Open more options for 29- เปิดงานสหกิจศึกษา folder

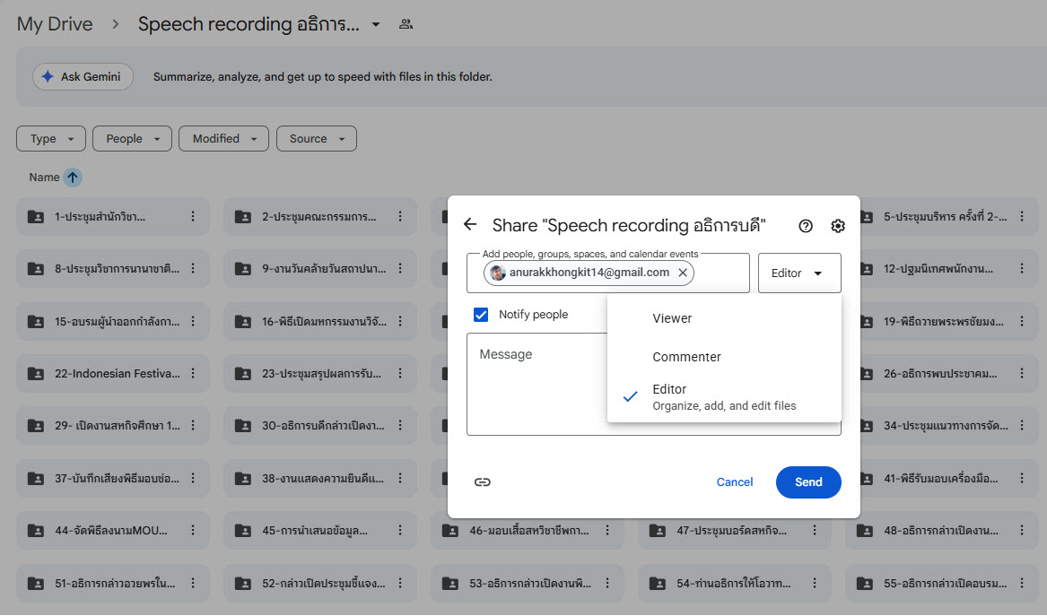tap(193, 426)
